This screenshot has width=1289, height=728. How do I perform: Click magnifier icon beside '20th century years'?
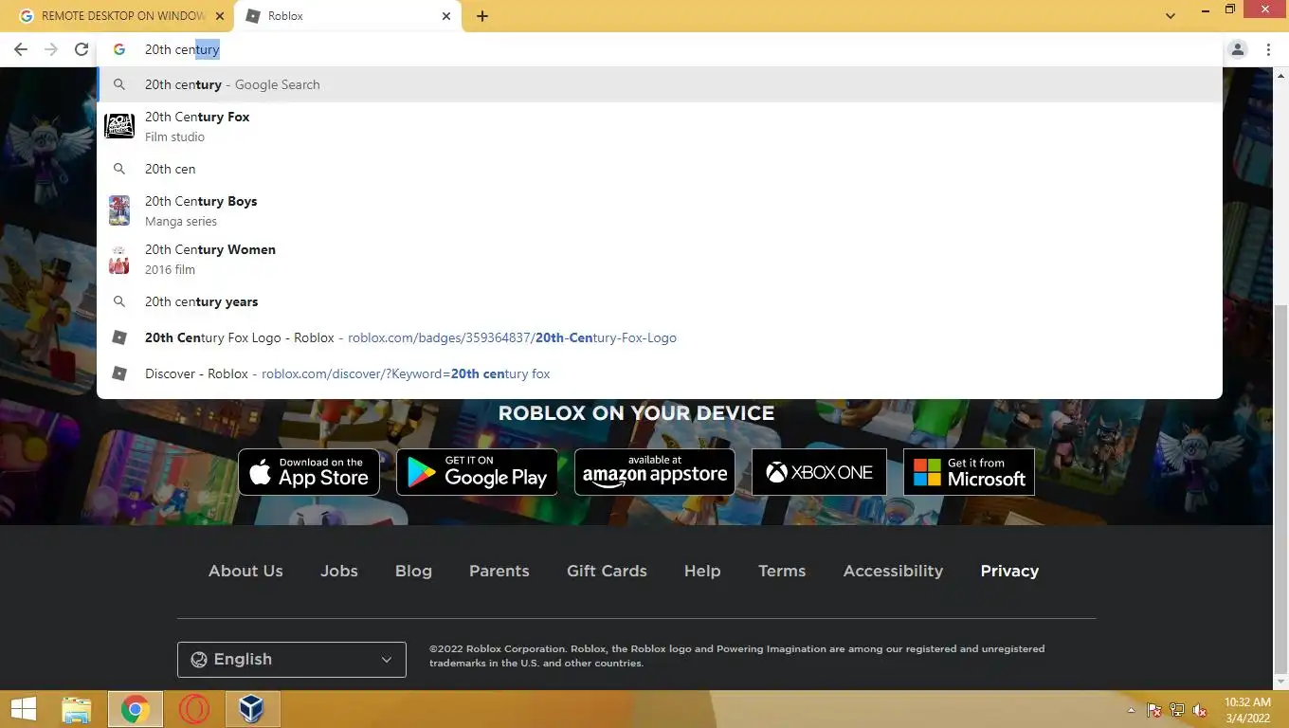pyautogui.click(x=119, y=301)
